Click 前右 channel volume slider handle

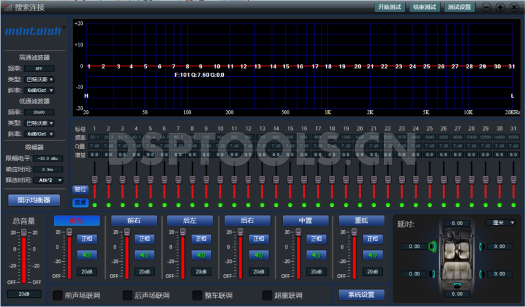coord(127,232)
